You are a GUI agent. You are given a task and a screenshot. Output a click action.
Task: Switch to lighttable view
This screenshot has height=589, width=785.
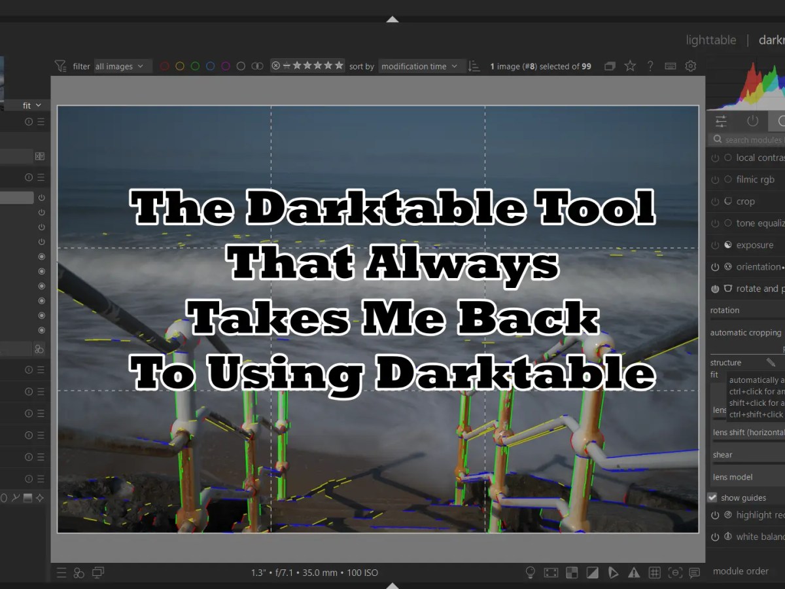(x=711, y=40)
